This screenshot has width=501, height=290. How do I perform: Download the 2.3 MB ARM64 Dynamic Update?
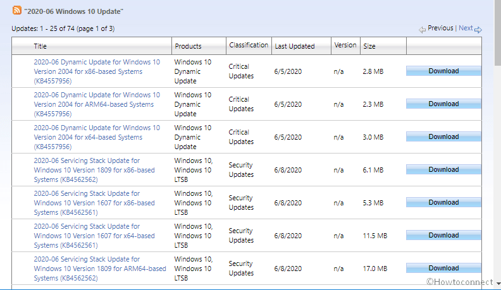tap(443, 104)
